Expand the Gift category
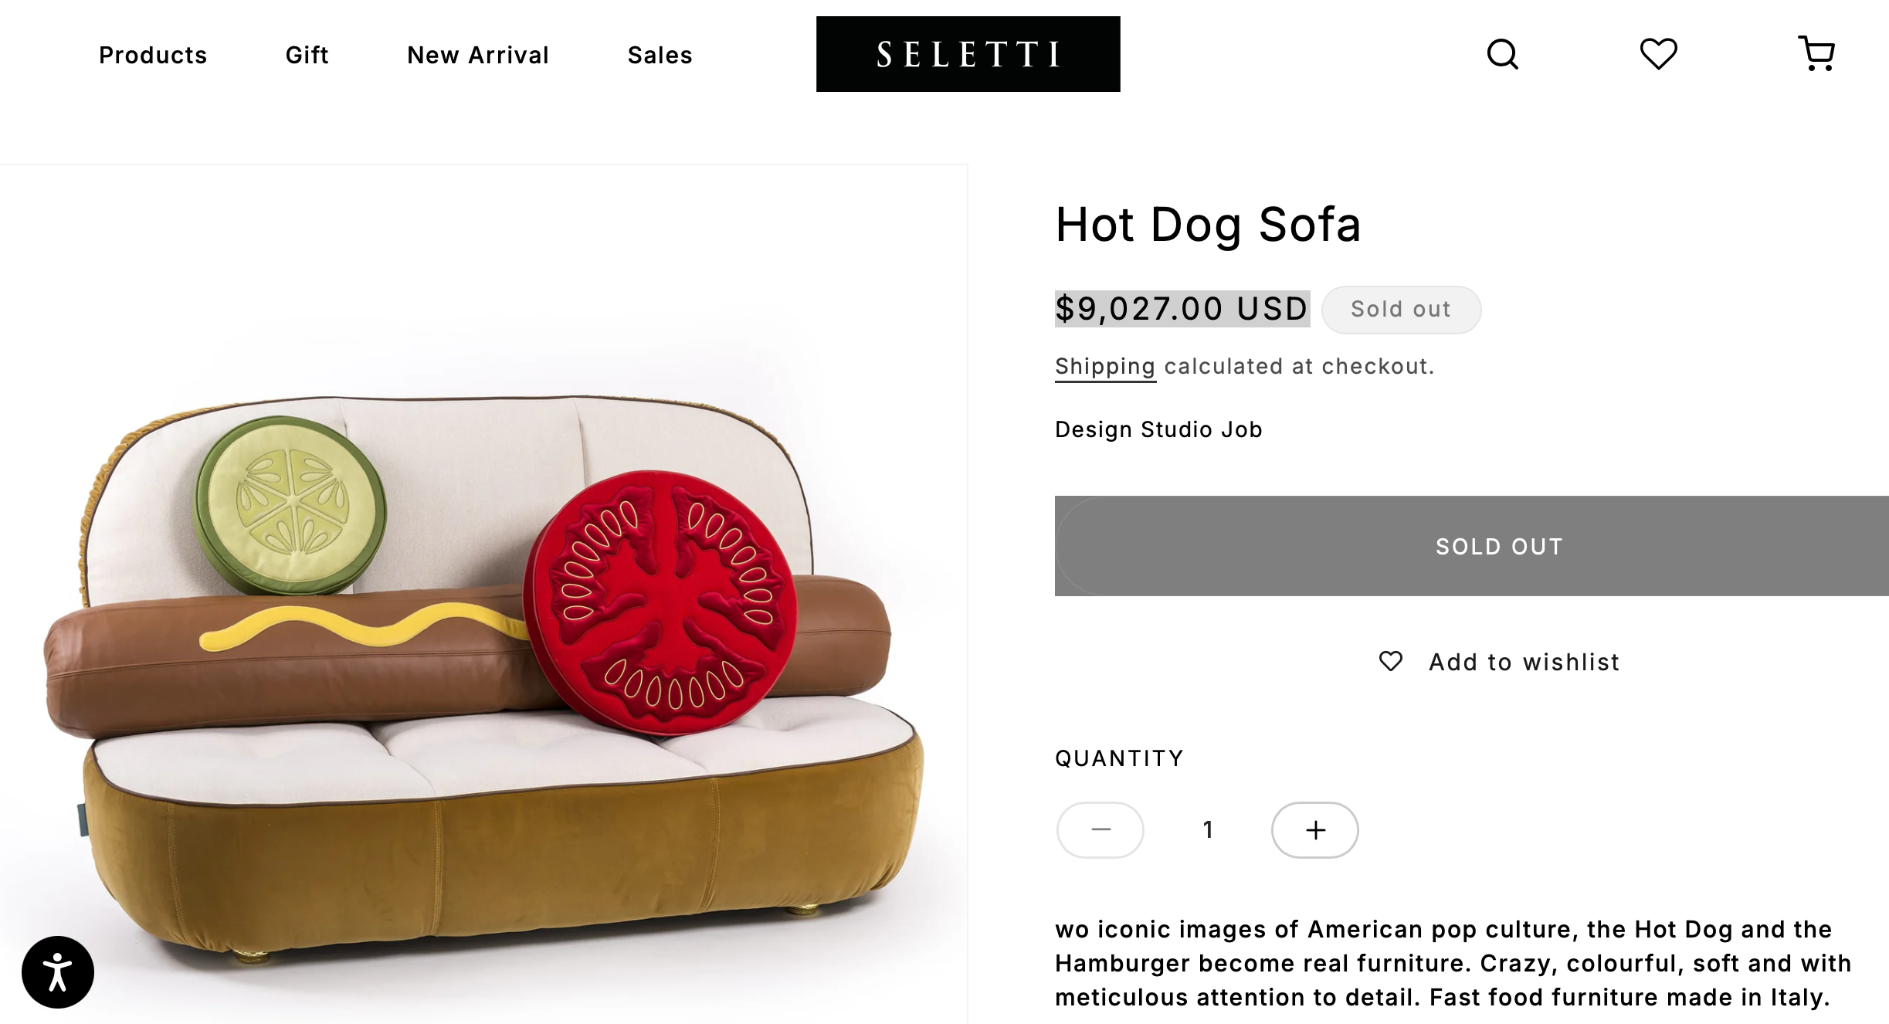 pos(307,55)
